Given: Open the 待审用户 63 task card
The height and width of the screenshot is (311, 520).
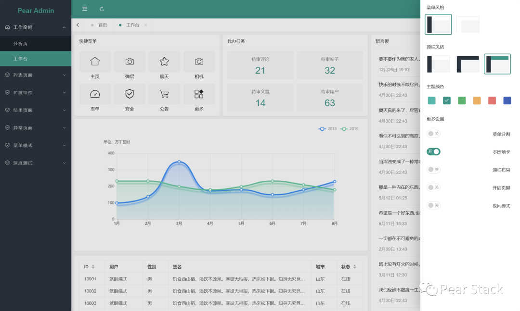Looking at the screenshot, I should pos(330,98).
